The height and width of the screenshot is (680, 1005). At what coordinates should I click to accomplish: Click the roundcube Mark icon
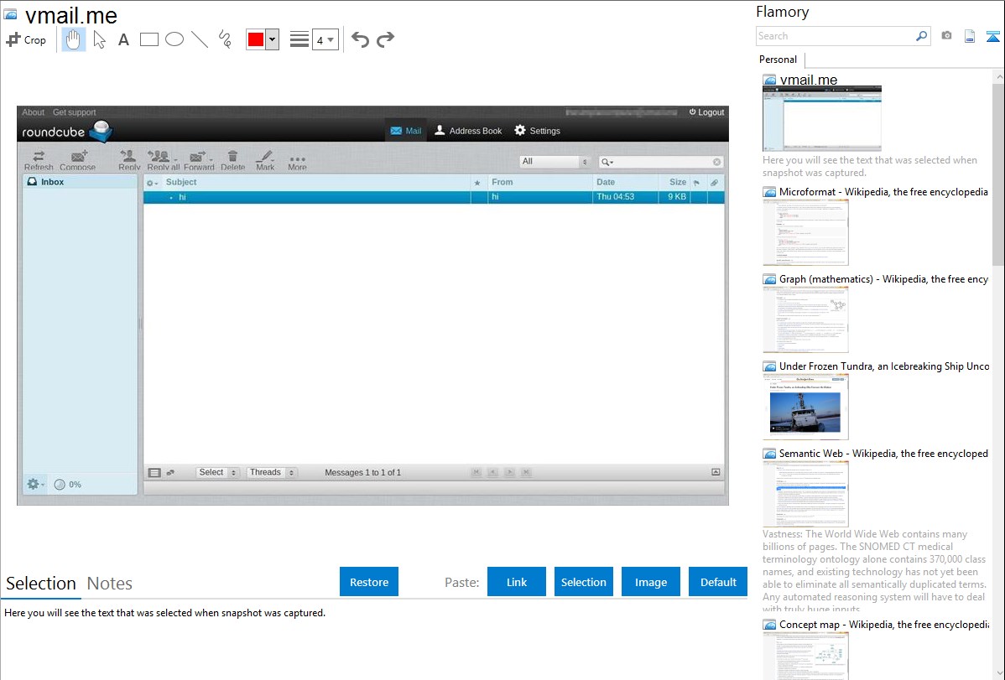[x=265, y=160]
